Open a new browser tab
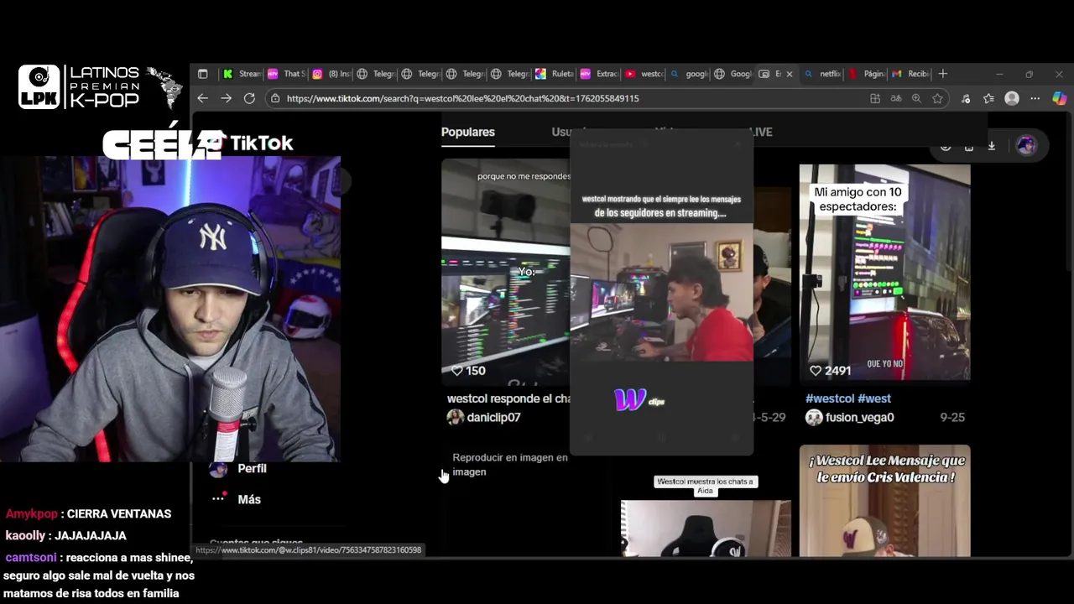 click(943, 74)
